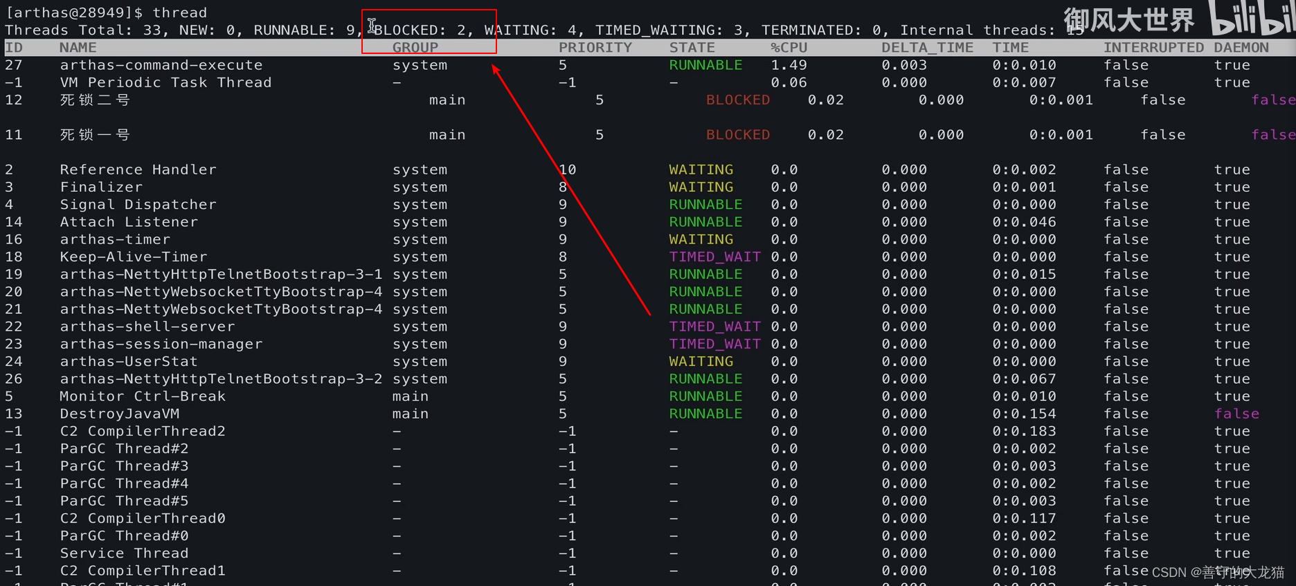Select the Reference Handler thread name

click(138, 170)
